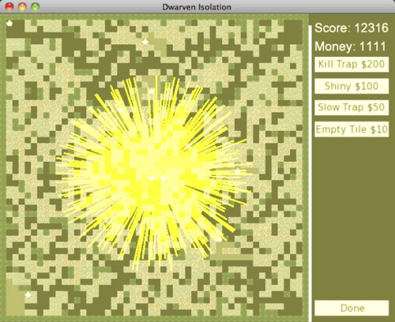Click the dwarf in the map's top-left corner

[9, 23]
